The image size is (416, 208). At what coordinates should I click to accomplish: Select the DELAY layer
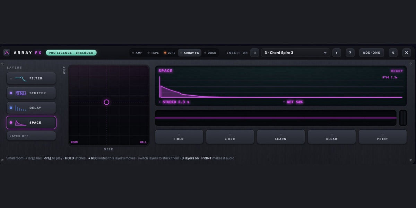click(31, 108)
